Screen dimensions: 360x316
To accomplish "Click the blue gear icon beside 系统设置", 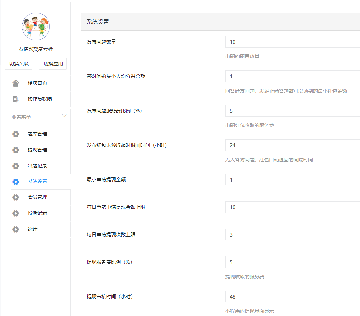I will pos(16,181).
